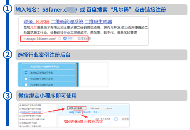Expand the 消防维保行业解决方案 tree node
This screenshot has height=130, width=190.
point(20,112)
